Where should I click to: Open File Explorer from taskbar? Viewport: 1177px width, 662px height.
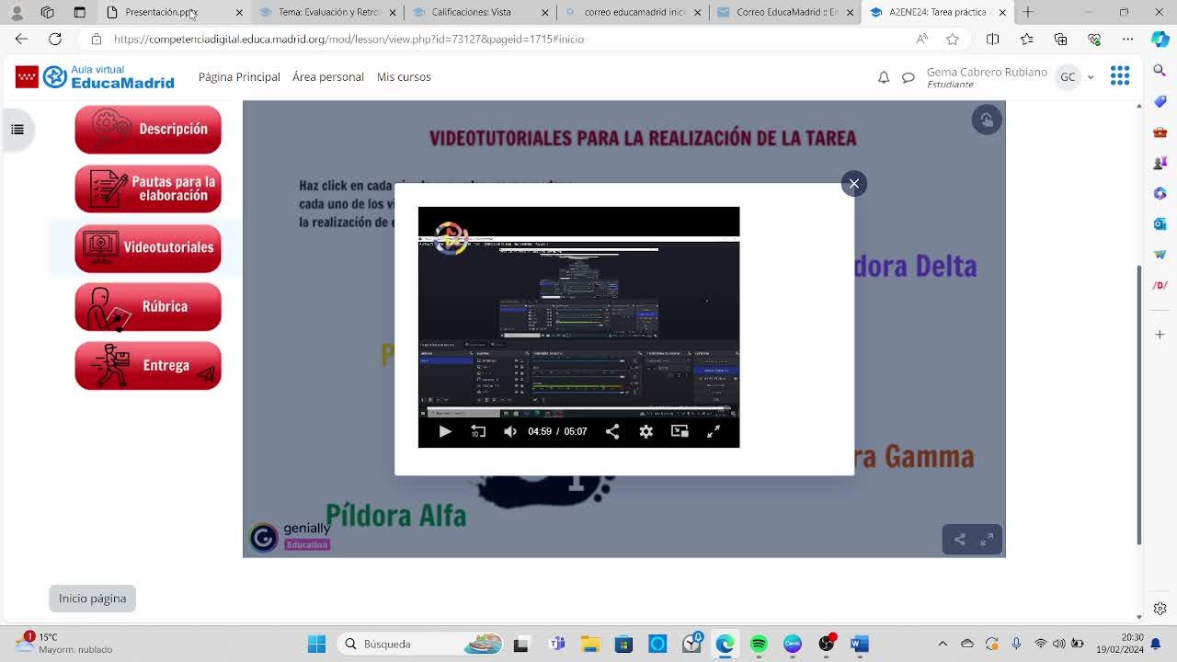point(589,644)
